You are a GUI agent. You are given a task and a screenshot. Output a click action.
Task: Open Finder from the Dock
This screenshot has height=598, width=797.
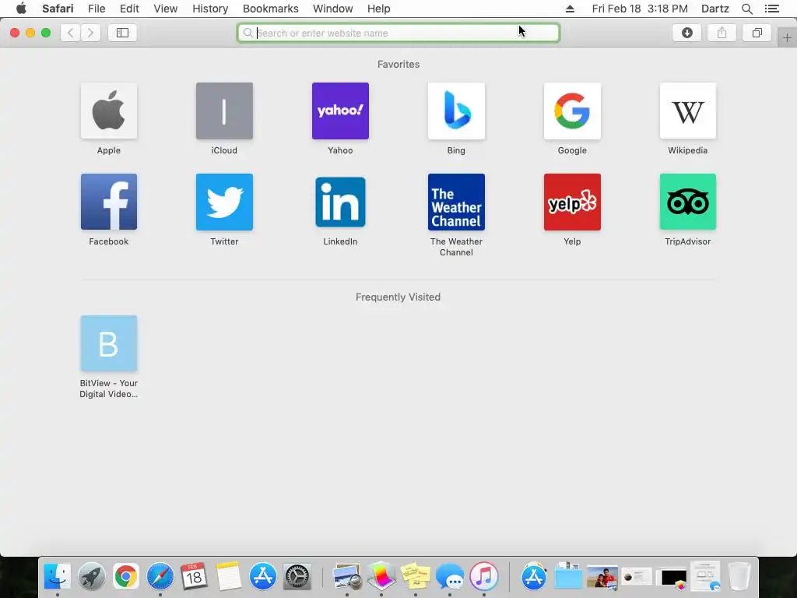(57, 577)
